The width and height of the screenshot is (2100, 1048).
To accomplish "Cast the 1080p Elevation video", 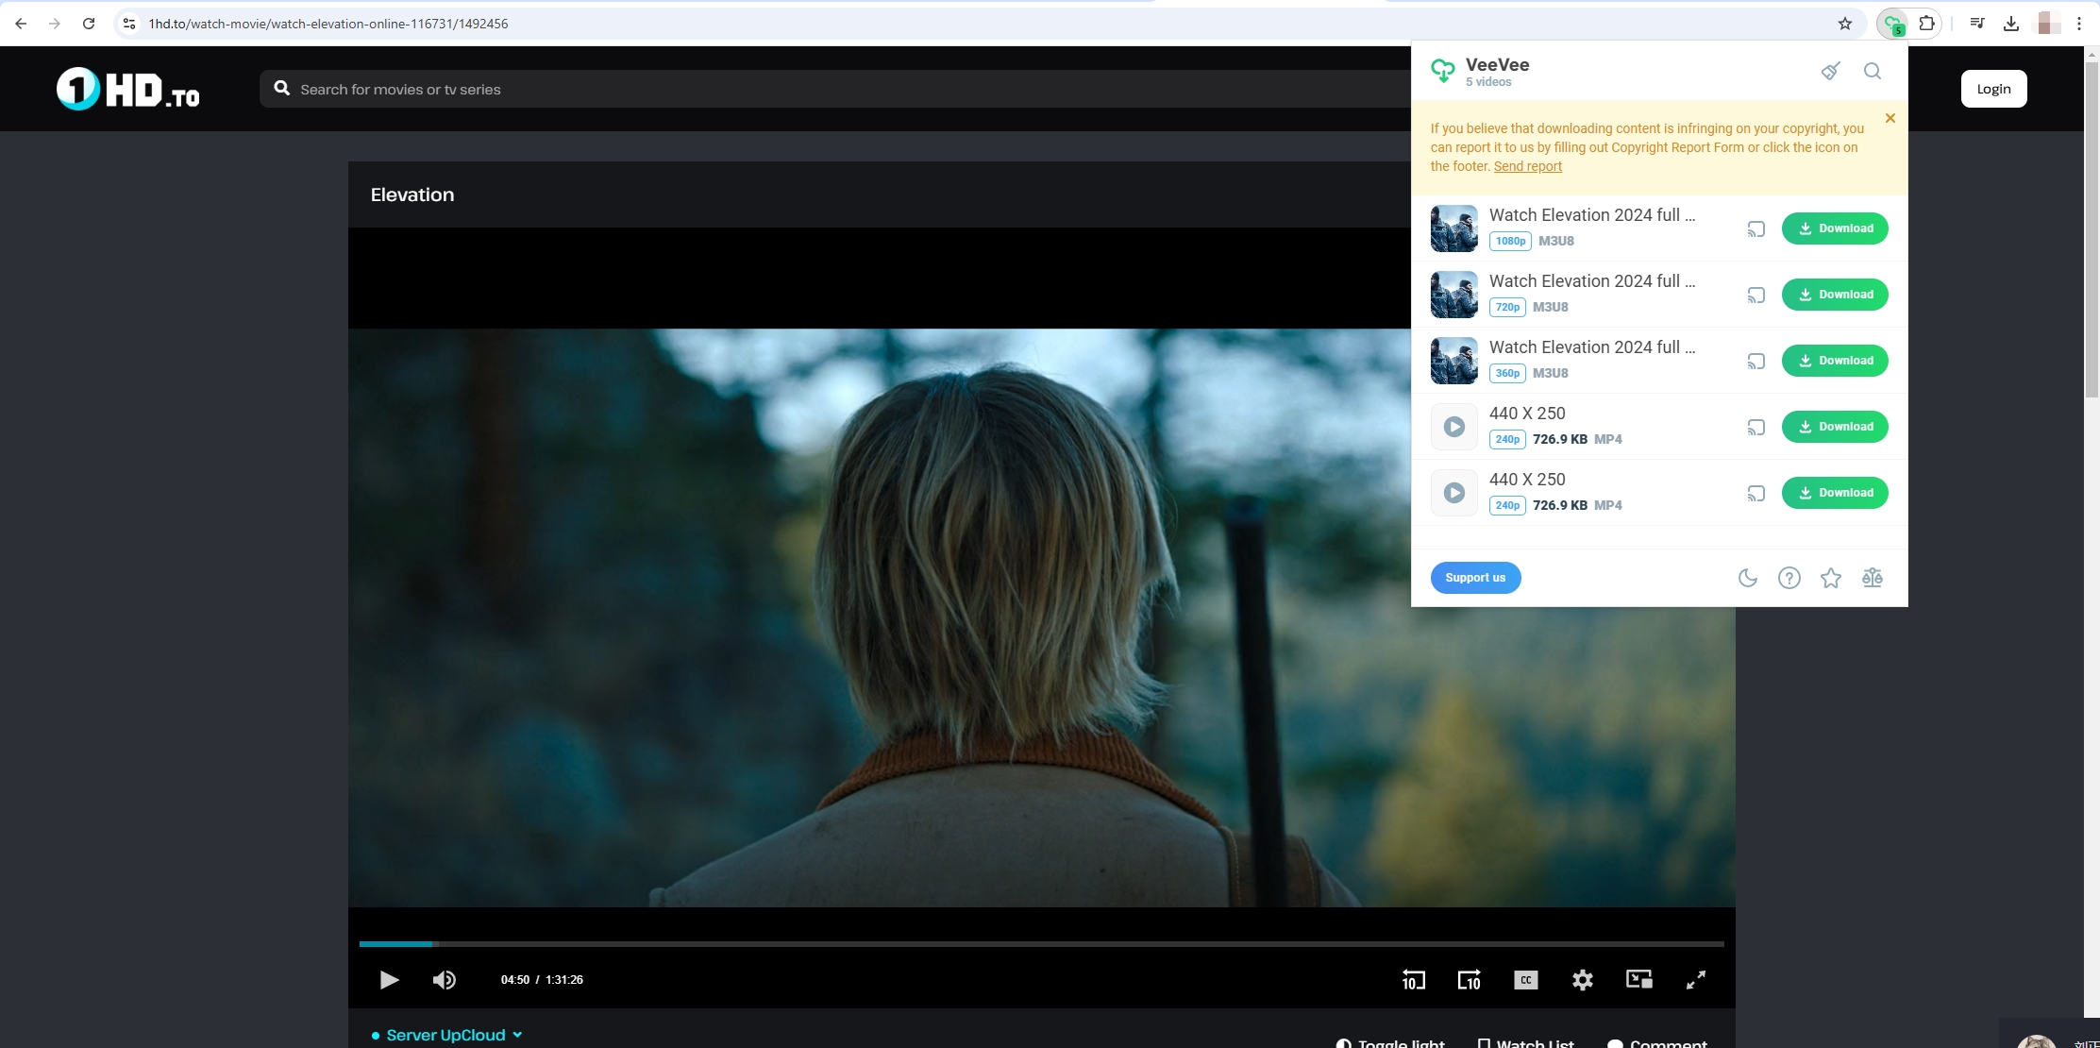I will (1756, 228).
